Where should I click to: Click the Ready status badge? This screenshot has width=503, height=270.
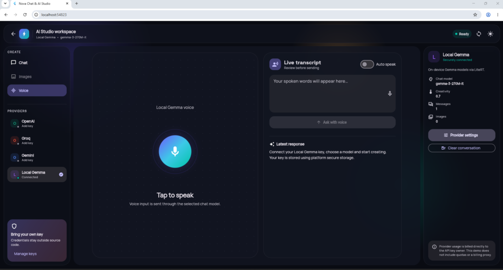tap(462, 34)
